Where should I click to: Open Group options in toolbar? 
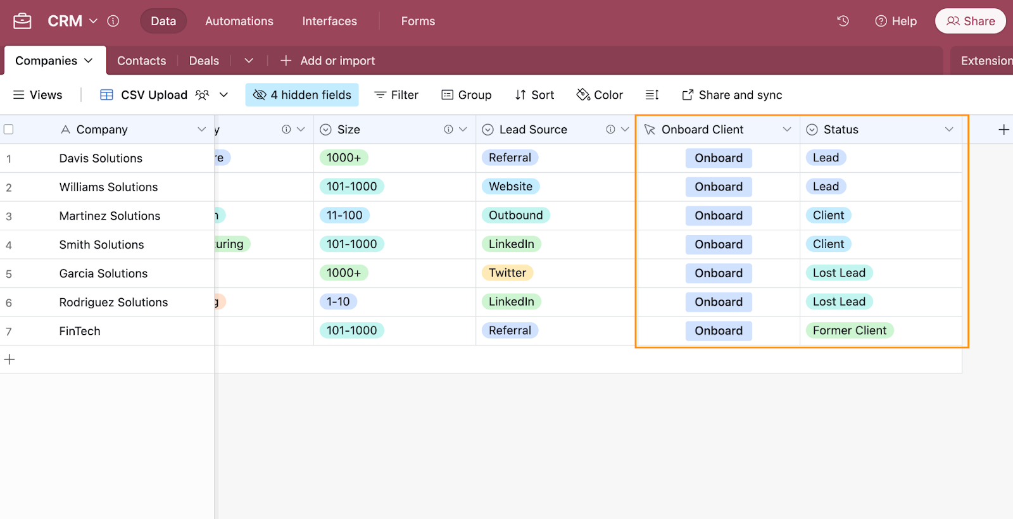pos(467,95)
